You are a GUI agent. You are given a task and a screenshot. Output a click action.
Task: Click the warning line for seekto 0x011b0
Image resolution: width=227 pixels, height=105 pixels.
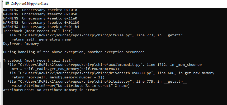tap(41, 23)
